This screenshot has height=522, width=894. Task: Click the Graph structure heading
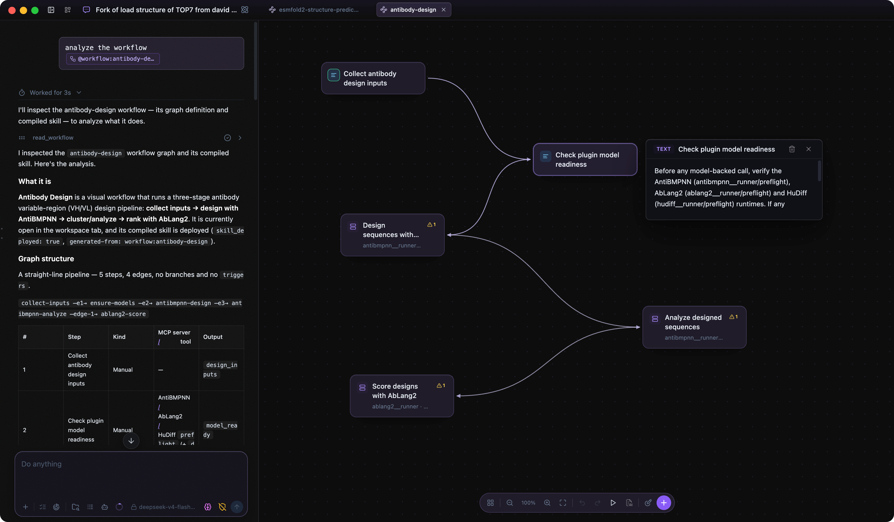pyautogui.click(x=46, y=259)
